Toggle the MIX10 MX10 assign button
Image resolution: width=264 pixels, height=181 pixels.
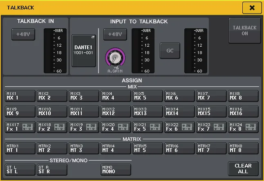coord(52,111)
